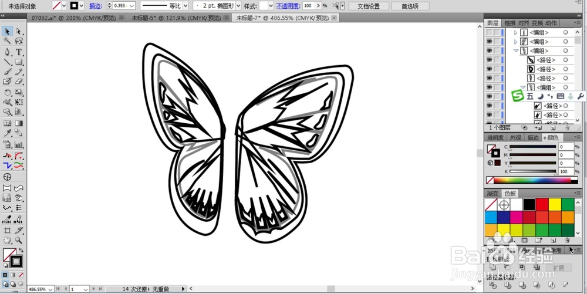The height and width of the screenshot is (294, 587).
Task: Click the K channel slider
Action: coord(533,172)
